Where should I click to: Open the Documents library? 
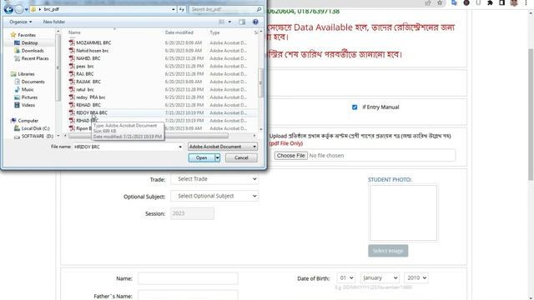(x=33, y=82)
